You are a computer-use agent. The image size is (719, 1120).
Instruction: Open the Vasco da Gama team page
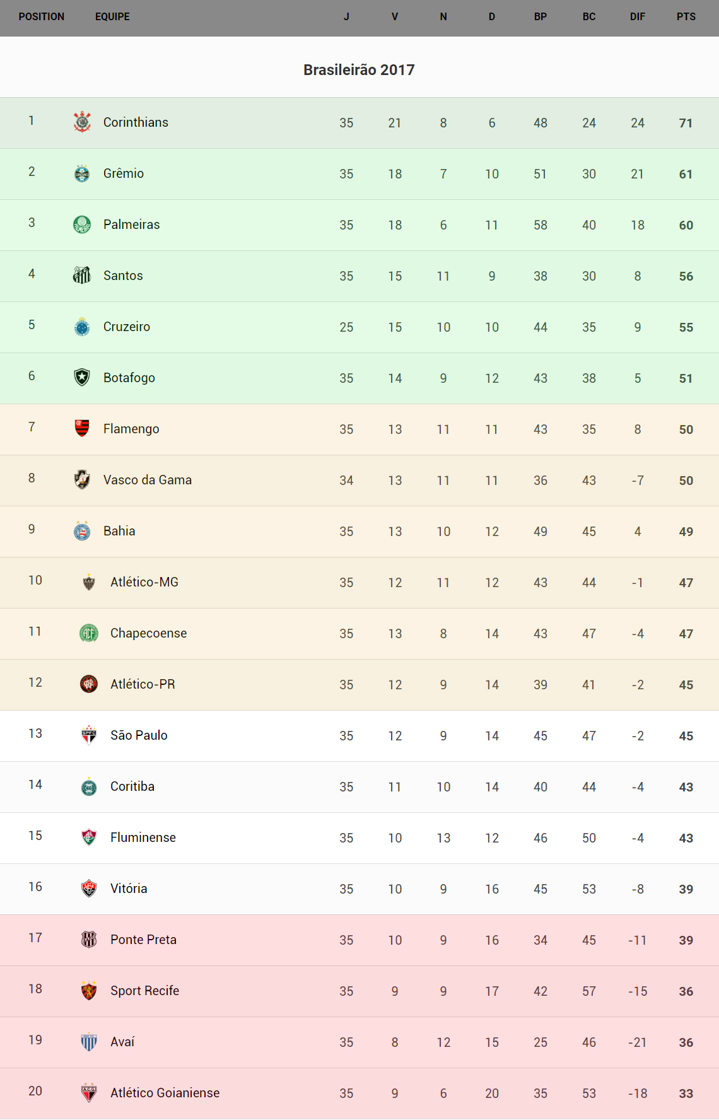(148, 480)
